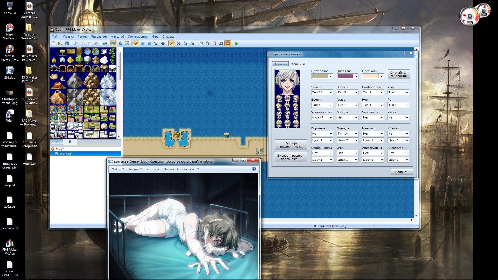498x280 pixels.
Task: Set map zoom to 1/4
Action: (x=185, y=44)
